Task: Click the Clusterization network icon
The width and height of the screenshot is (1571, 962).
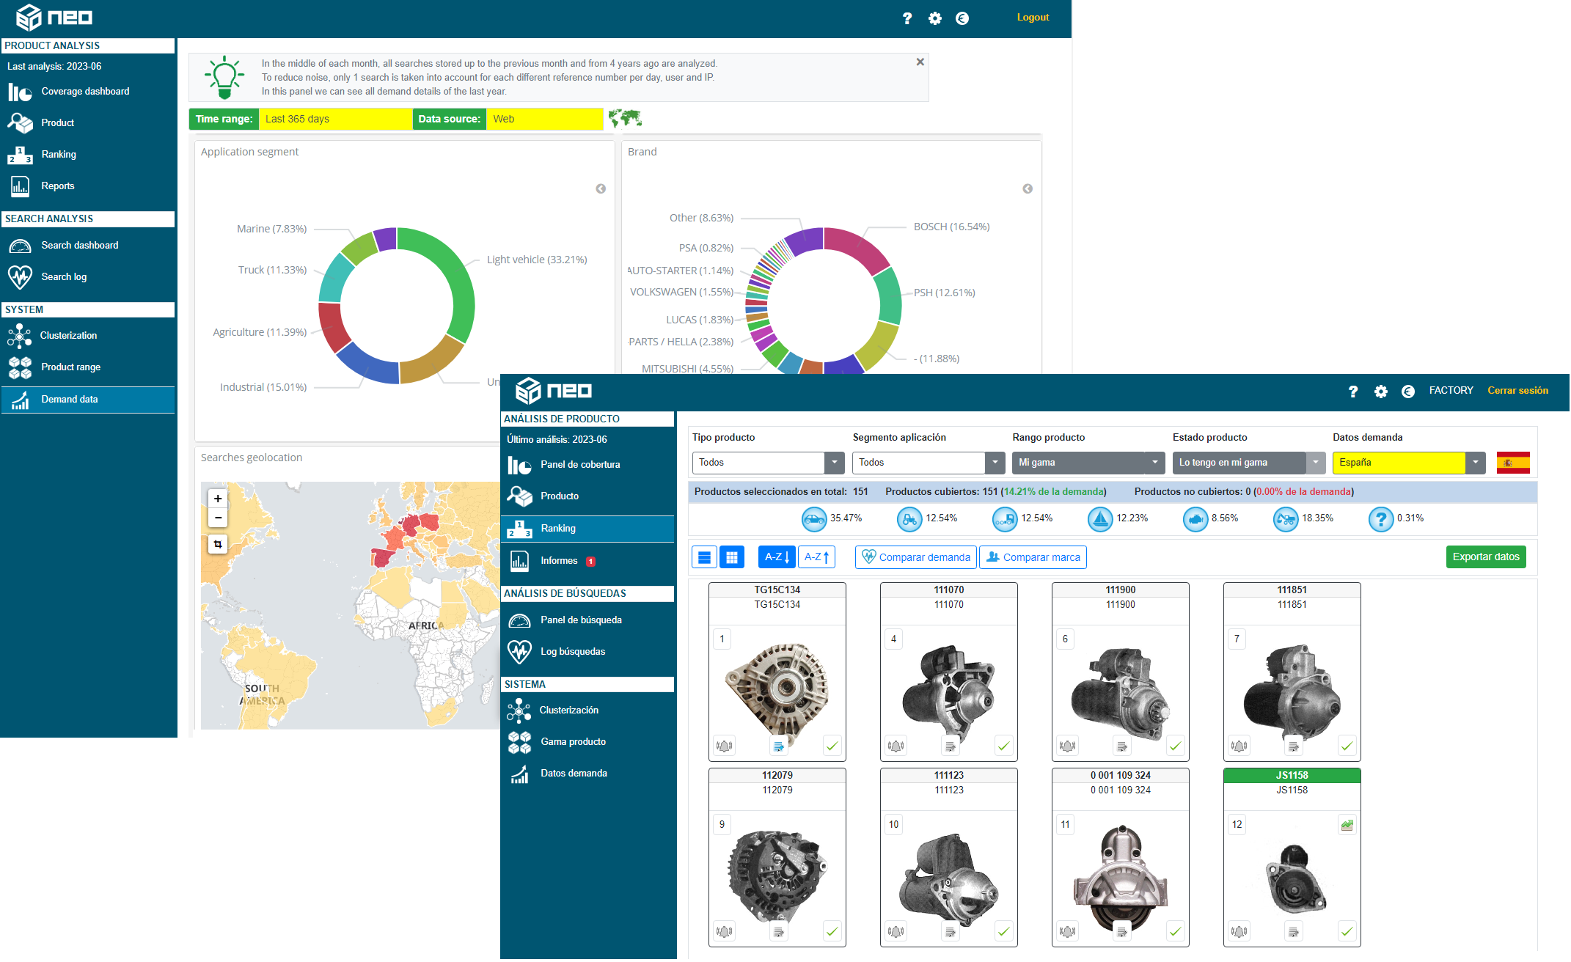Action: [20, 336]
